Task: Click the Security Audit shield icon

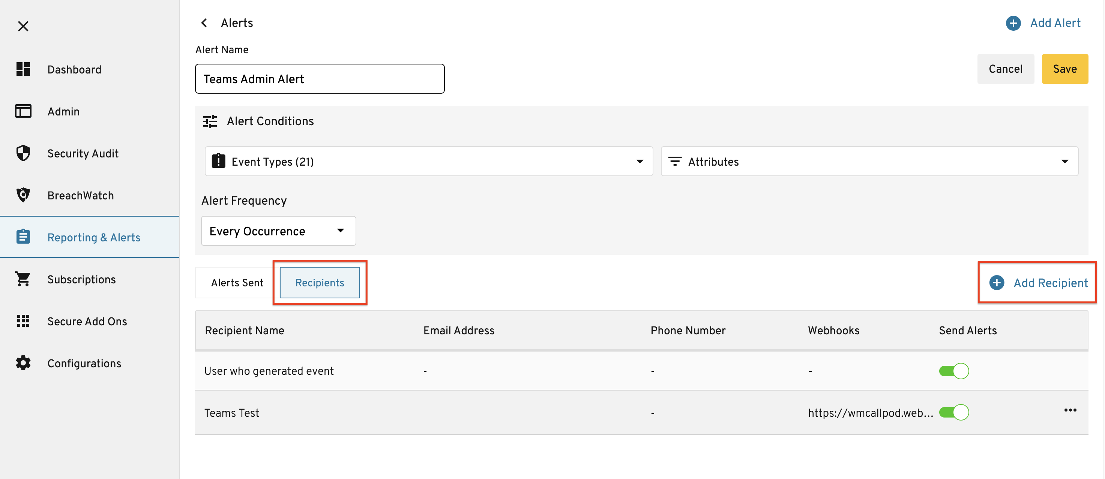Action: (x=23, y=153)
